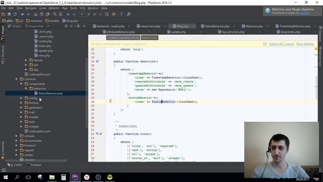Toggle the Database side panel tab

coord(320,34)
